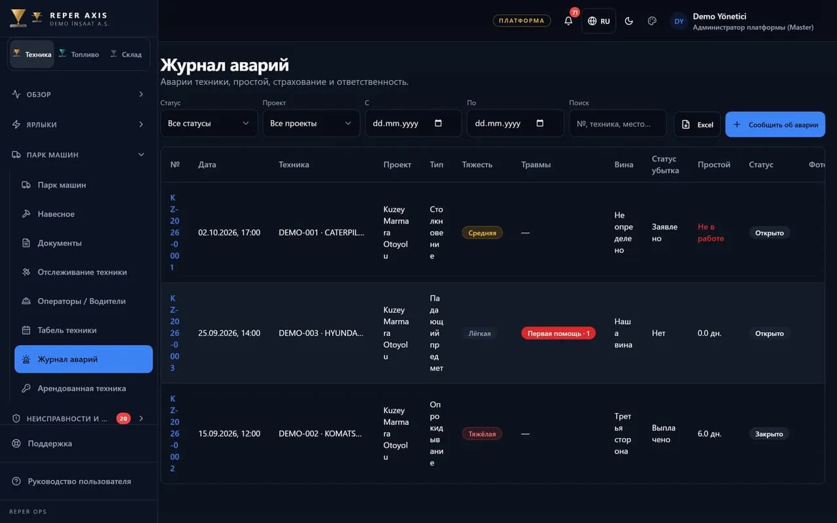Click the Документы file icon

26,243
